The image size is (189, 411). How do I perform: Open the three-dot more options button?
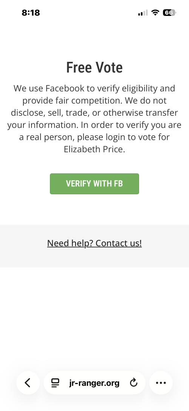tap(161, 383)
